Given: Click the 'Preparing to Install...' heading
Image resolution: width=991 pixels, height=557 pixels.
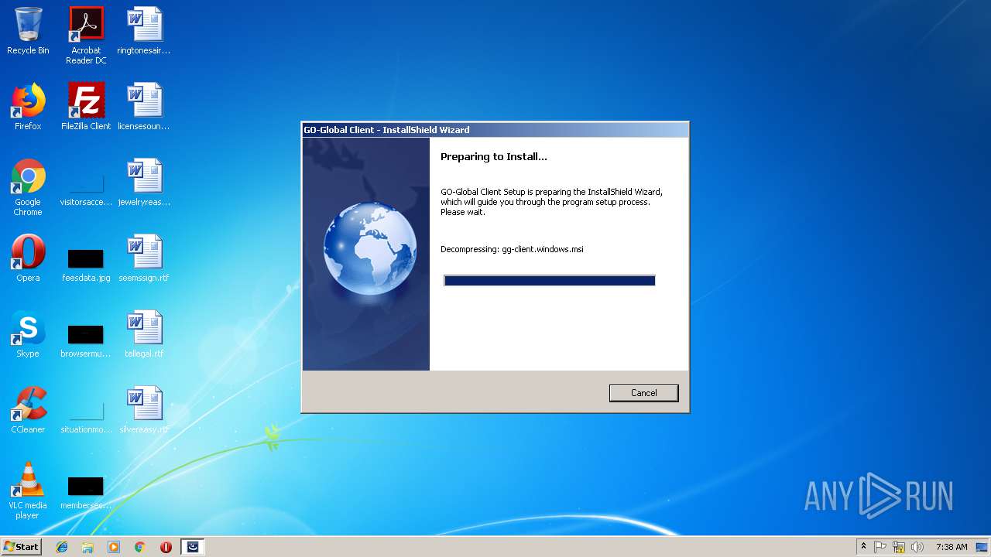Looking at the screenshot, I should 494,157.
